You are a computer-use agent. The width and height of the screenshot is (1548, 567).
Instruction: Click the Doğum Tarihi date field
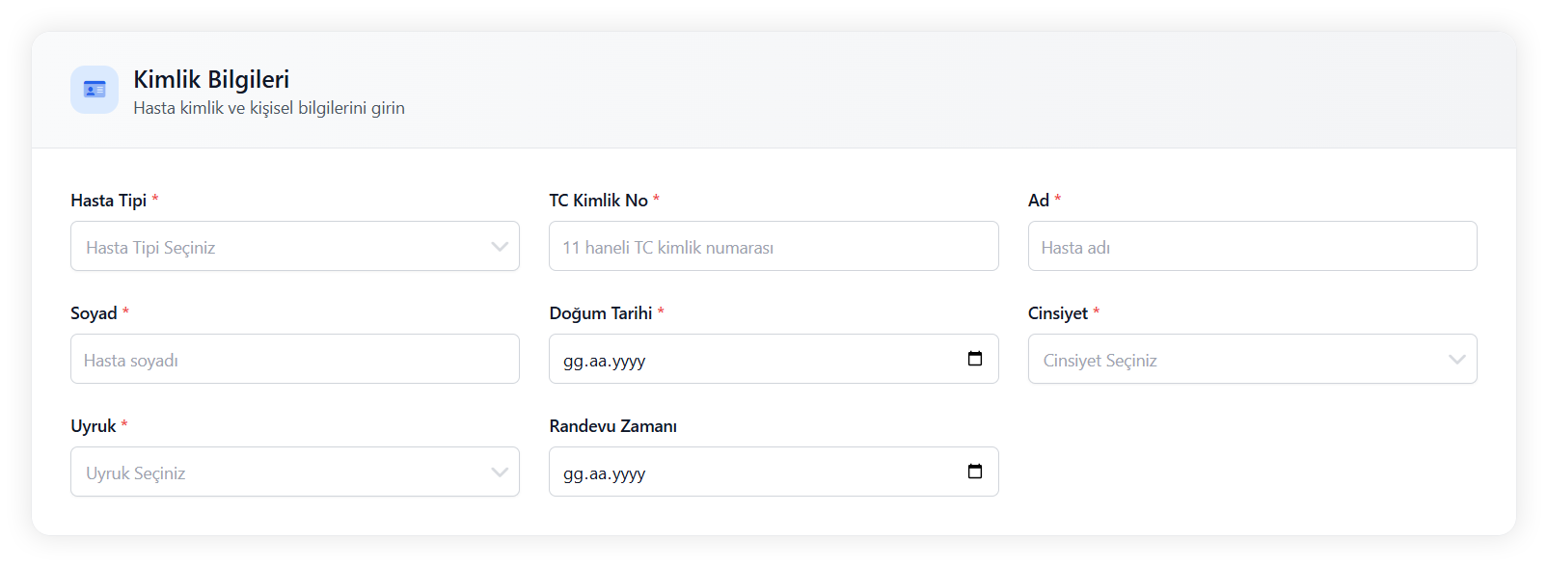pos(752,360)
